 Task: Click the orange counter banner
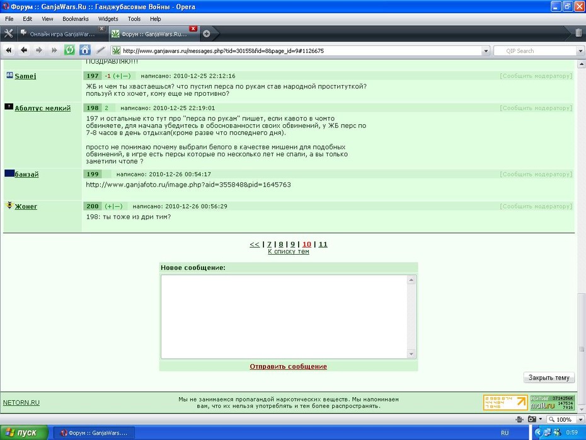pyautogui.click(x=505, y=403)
